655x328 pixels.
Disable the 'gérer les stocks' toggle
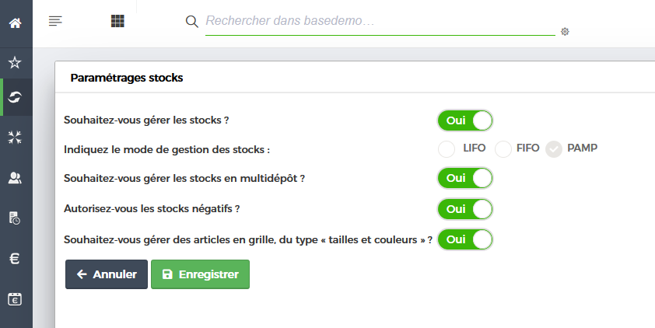point(465,120)
